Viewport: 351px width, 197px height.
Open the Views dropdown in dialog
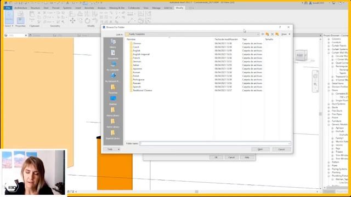click(x=286, y=34)
